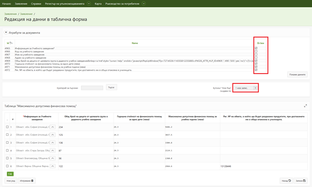Select table row 3 checkbox
Screen dimensions: 312x187
click(x=7, y=143)
